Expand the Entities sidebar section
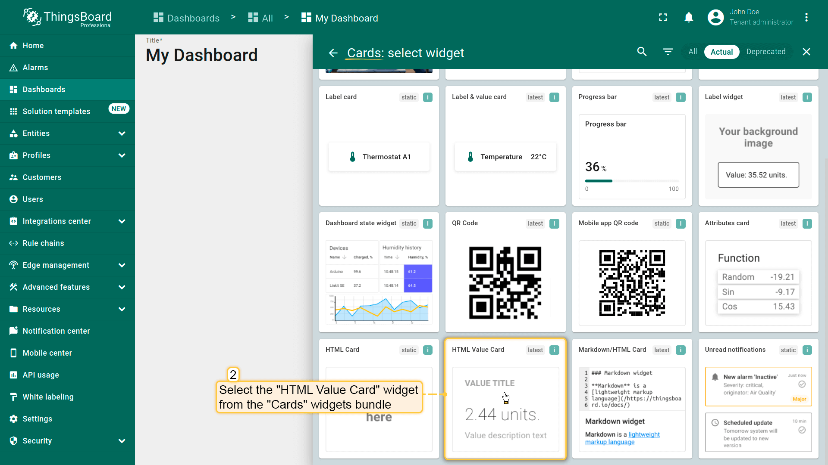Image resolution: width=828 pixels, height=465 pixels. tap(122, 133)
